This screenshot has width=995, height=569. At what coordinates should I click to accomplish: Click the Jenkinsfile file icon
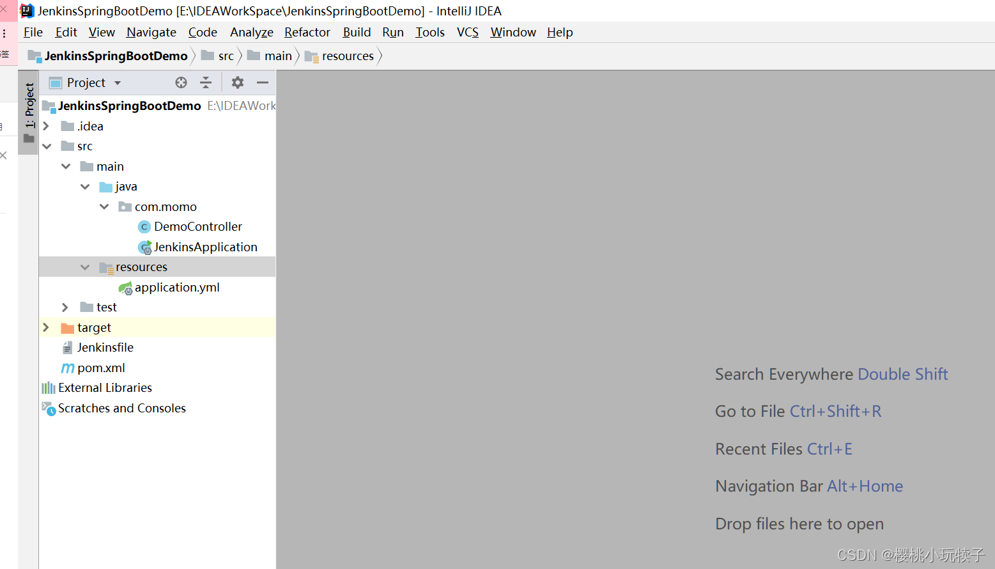(x=67, y=348)
